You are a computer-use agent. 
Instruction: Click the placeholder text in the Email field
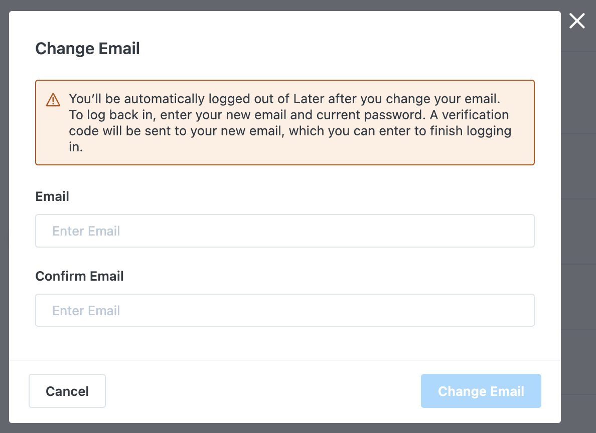[x=86, y=231]
